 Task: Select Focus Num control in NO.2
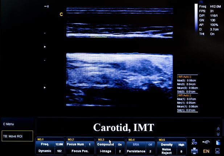coord(75,144)
